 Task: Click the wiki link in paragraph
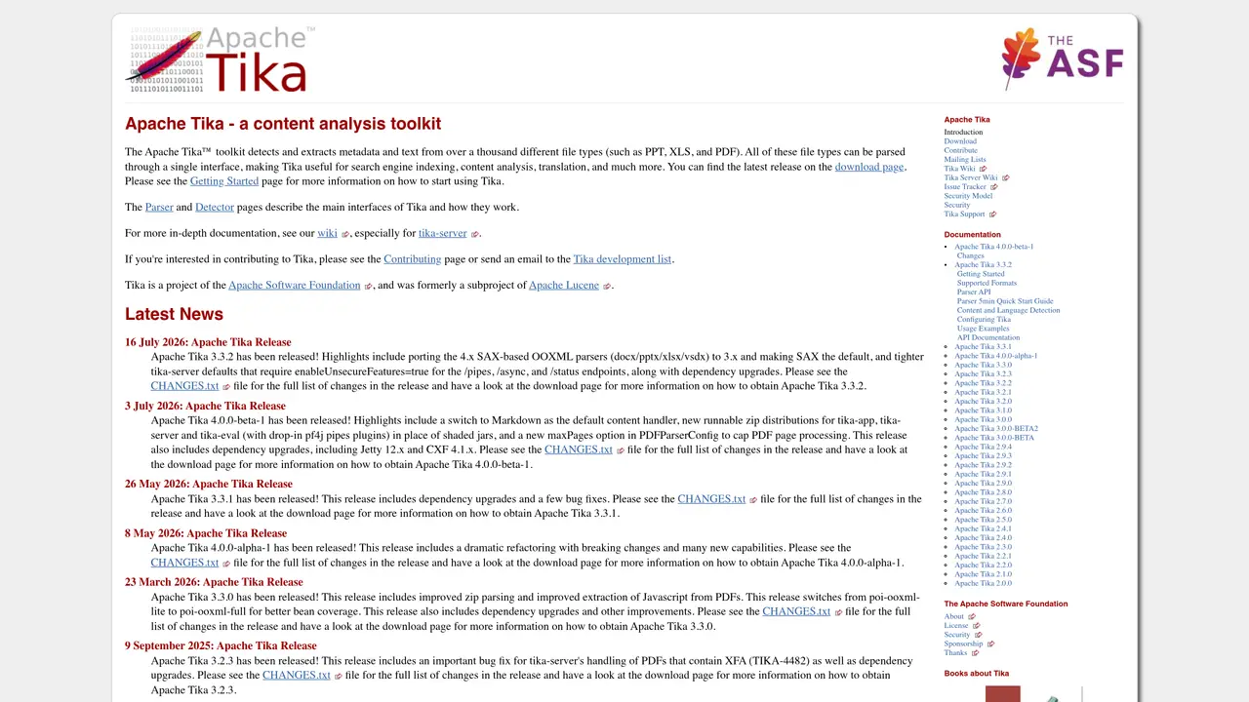pos(327,233)
